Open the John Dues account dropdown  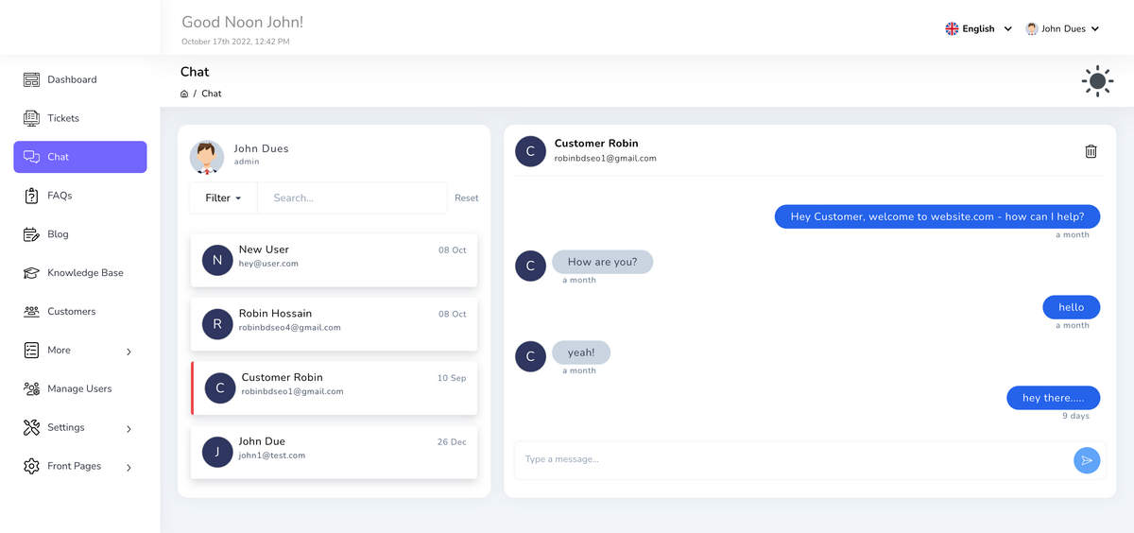(1062, 29)
